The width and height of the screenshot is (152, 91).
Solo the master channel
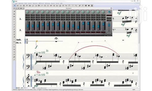tap(109, 20)
